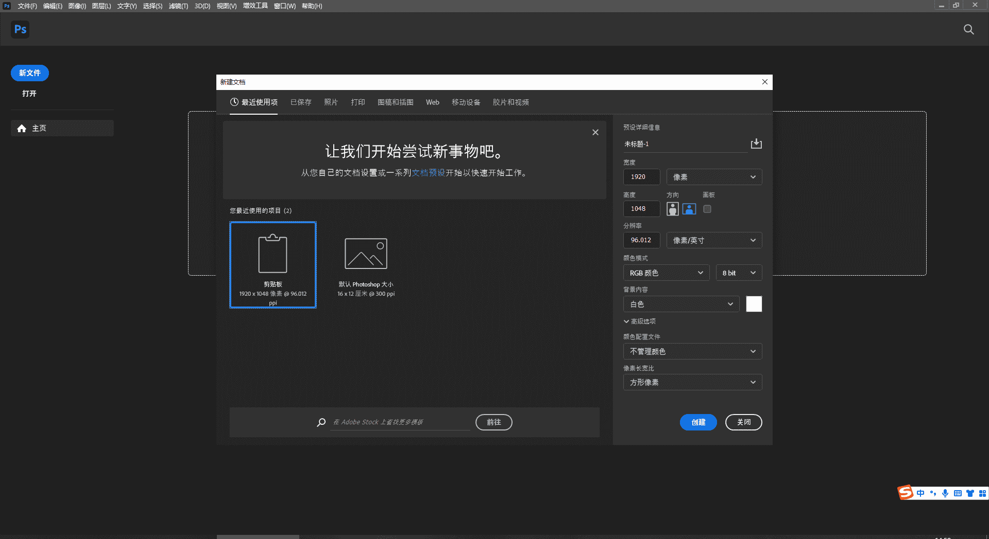This screenshot has width=989, height=539.
Task: Select portrait orientation
Action: pyautogui.click(x=672, y=209)
